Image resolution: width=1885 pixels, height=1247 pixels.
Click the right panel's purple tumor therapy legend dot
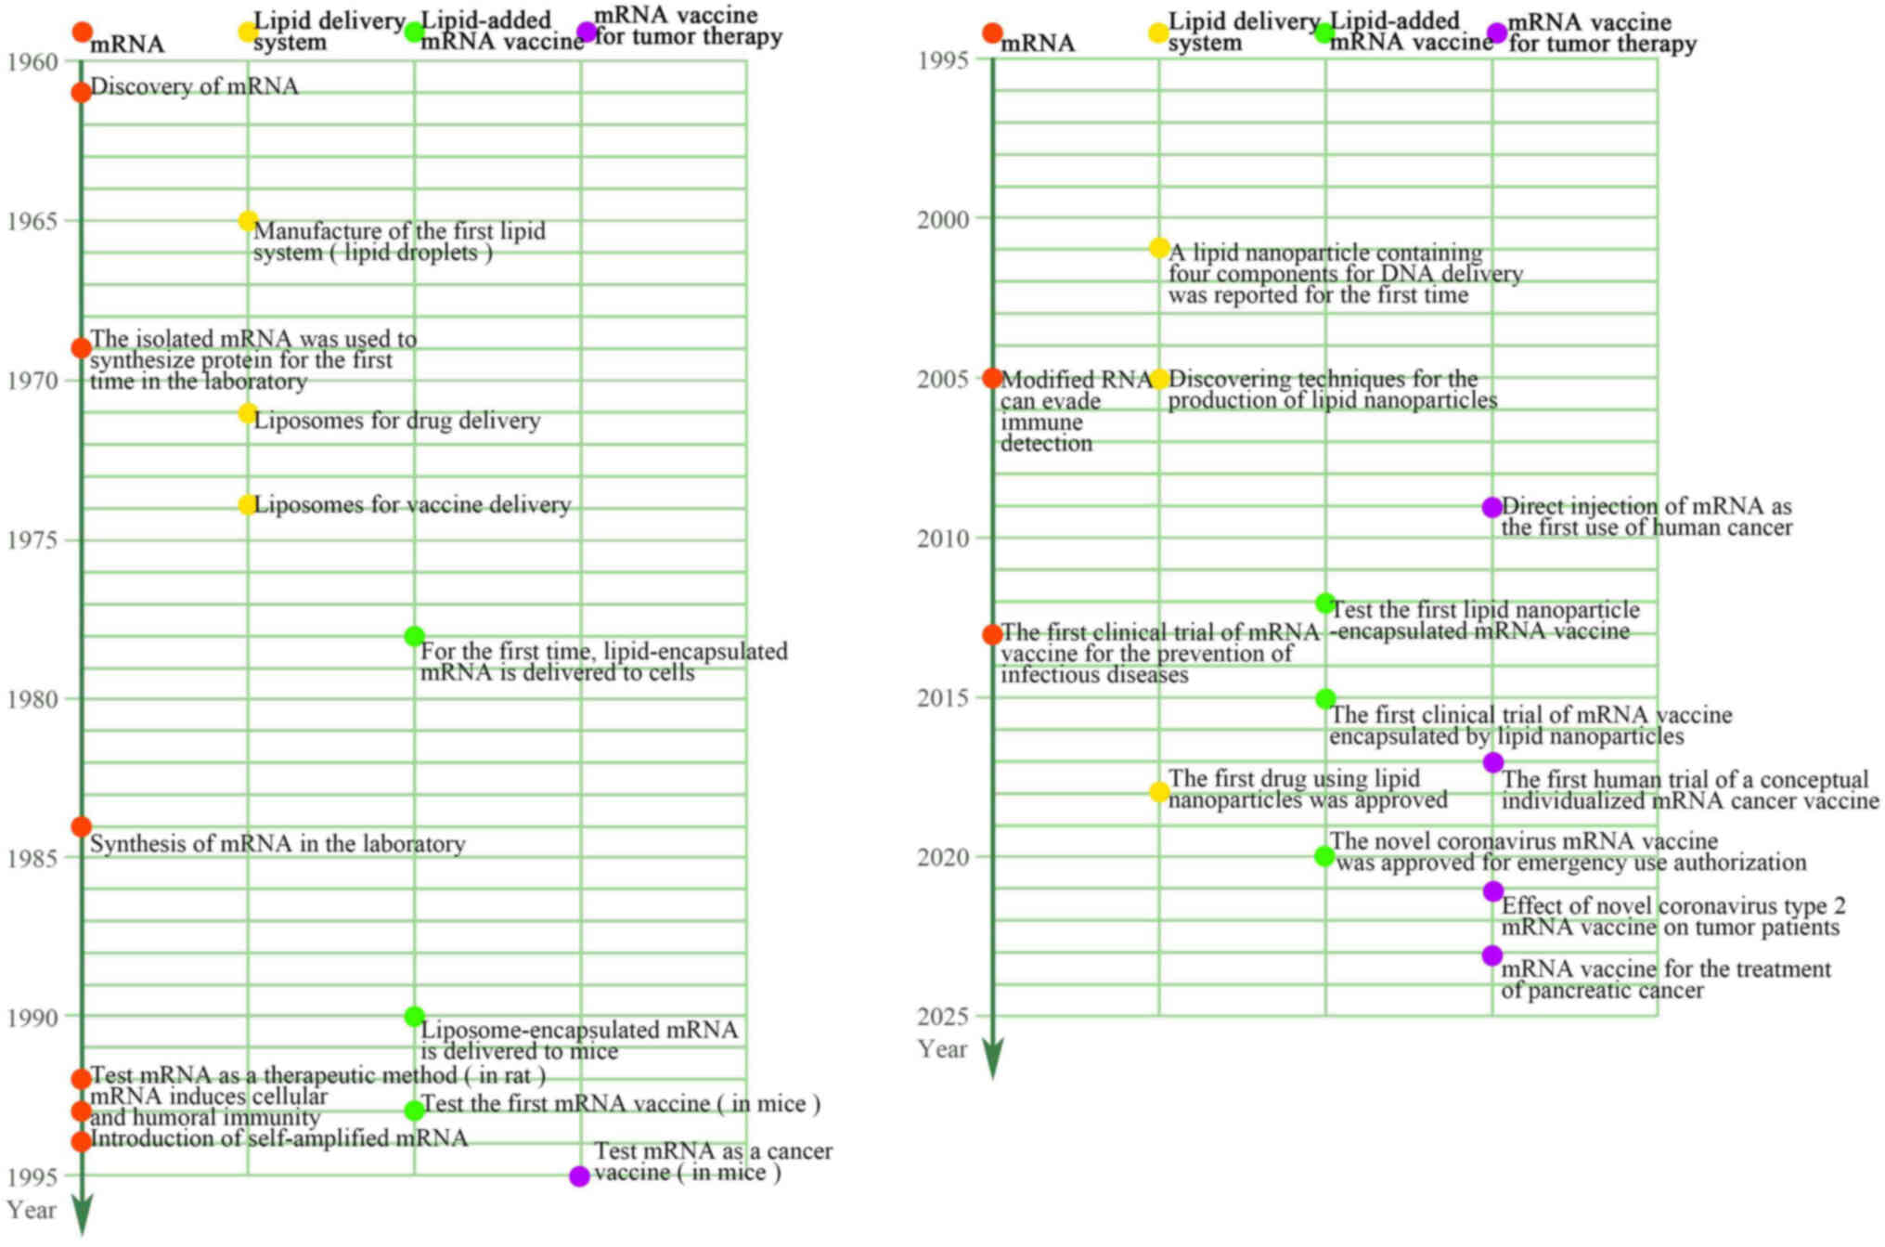coord(1496,33)
